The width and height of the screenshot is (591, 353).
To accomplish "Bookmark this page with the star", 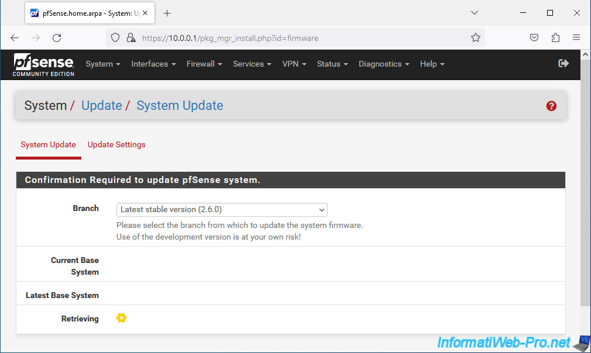I will click(x=476, y=37).
